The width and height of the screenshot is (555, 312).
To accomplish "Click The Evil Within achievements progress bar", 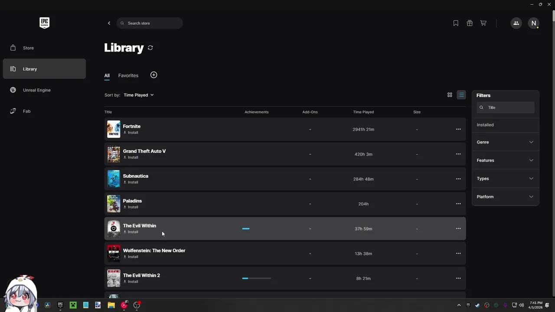I will click(257, 228).
